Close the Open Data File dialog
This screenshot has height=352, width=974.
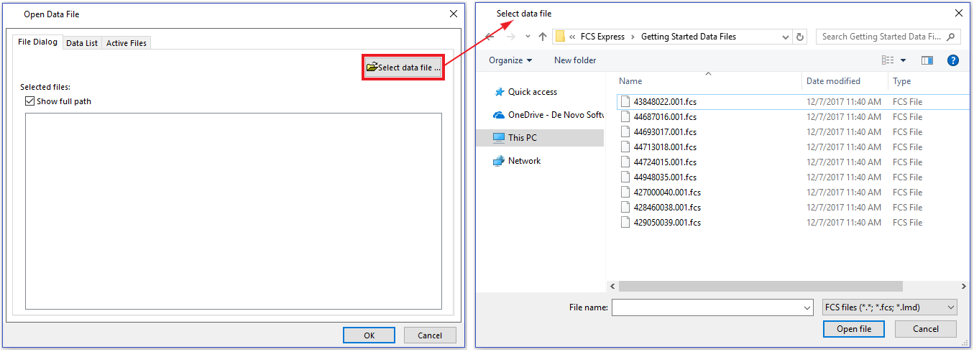pyautogui.click(x=454, y=14)
